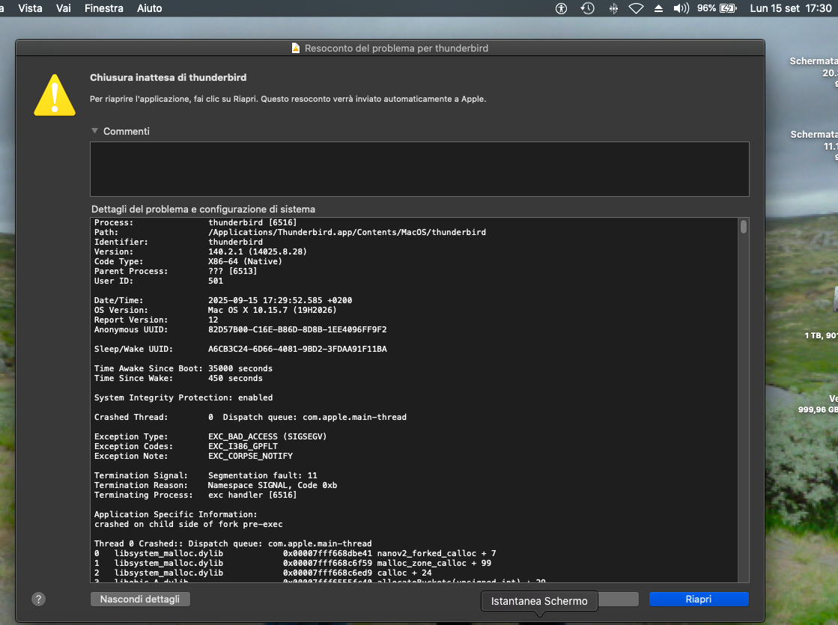The width and height of the screenshot is (838, 625).
Task: Click the eject icon in menu bar
Action: coord(658,8)
